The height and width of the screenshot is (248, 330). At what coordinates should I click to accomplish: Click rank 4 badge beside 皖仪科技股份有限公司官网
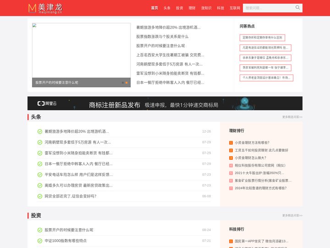point(231,165)
